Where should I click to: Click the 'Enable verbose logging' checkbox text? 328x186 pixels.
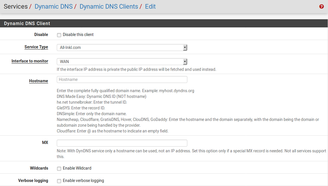tap(84, 181)
